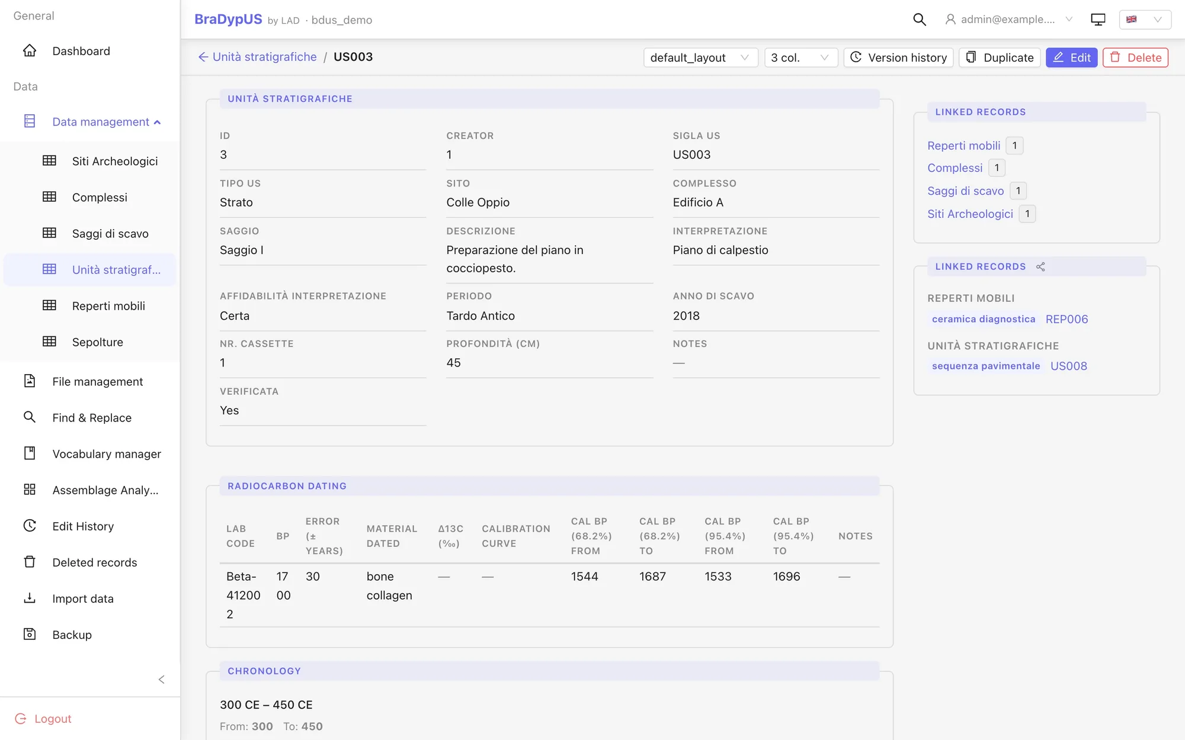Click the Edit button
Screen dimensions: 1185x740
(x=1071, y=57)
